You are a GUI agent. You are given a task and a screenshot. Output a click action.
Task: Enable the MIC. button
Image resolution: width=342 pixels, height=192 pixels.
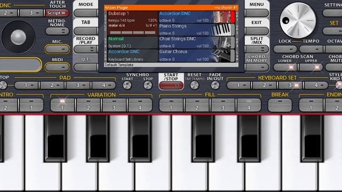click(x=57, y=50)
